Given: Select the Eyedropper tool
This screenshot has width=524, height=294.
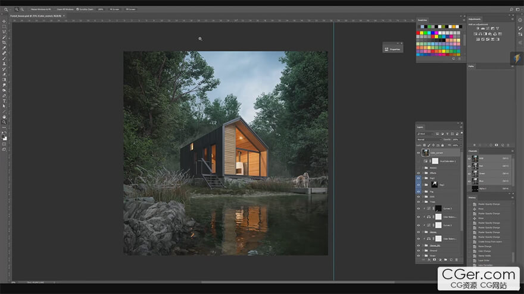Looking at the screenshot, I should (x=4, y=48).
